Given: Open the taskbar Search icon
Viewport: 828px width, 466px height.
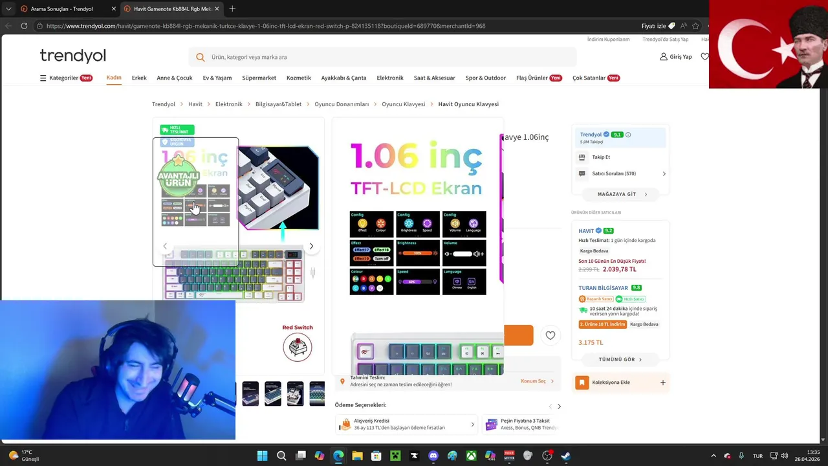Looking at the screenshot, I should (281, 456).
